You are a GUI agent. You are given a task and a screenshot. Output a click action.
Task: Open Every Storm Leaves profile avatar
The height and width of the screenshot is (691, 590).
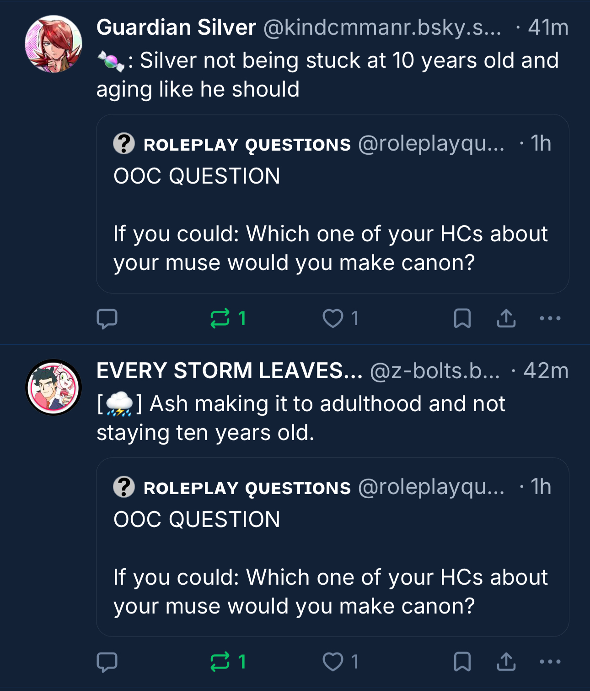tap(54, 387)
